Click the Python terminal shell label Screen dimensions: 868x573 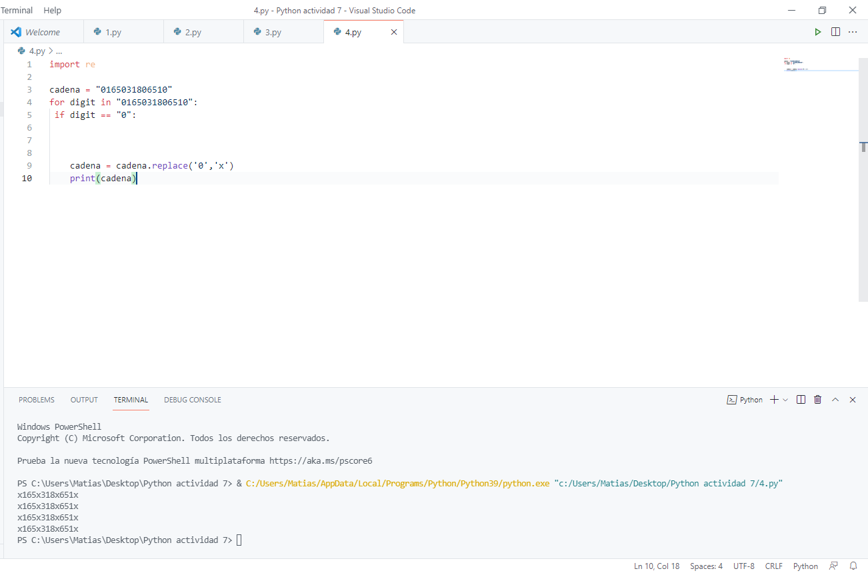click(x=745, y=400)
